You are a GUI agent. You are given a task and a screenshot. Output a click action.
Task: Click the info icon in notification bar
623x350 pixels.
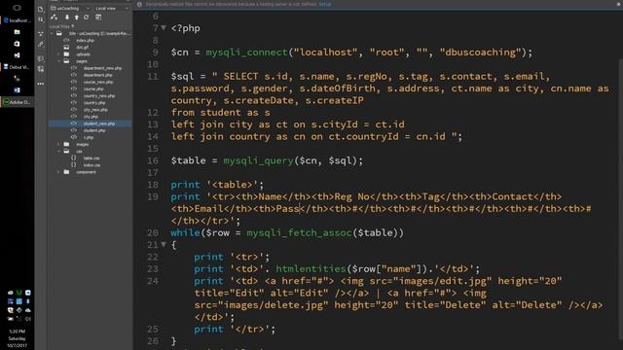139,4
